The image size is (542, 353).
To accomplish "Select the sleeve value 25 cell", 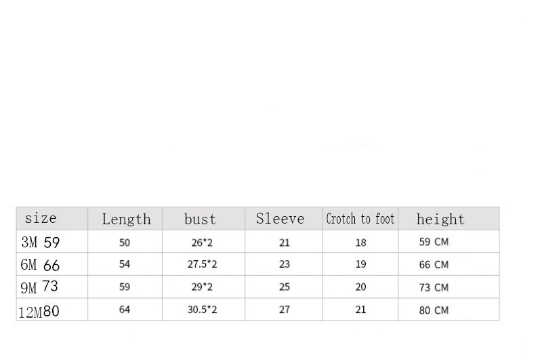I will point(285,287).
